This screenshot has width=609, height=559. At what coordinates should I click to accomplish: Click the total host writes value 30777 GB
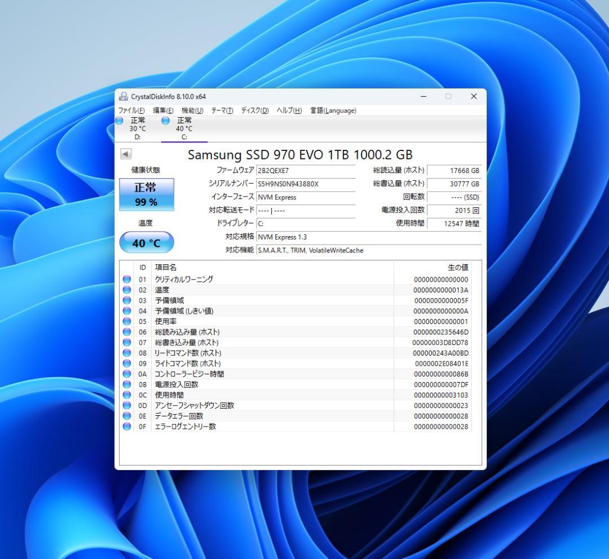click(454, 184)
